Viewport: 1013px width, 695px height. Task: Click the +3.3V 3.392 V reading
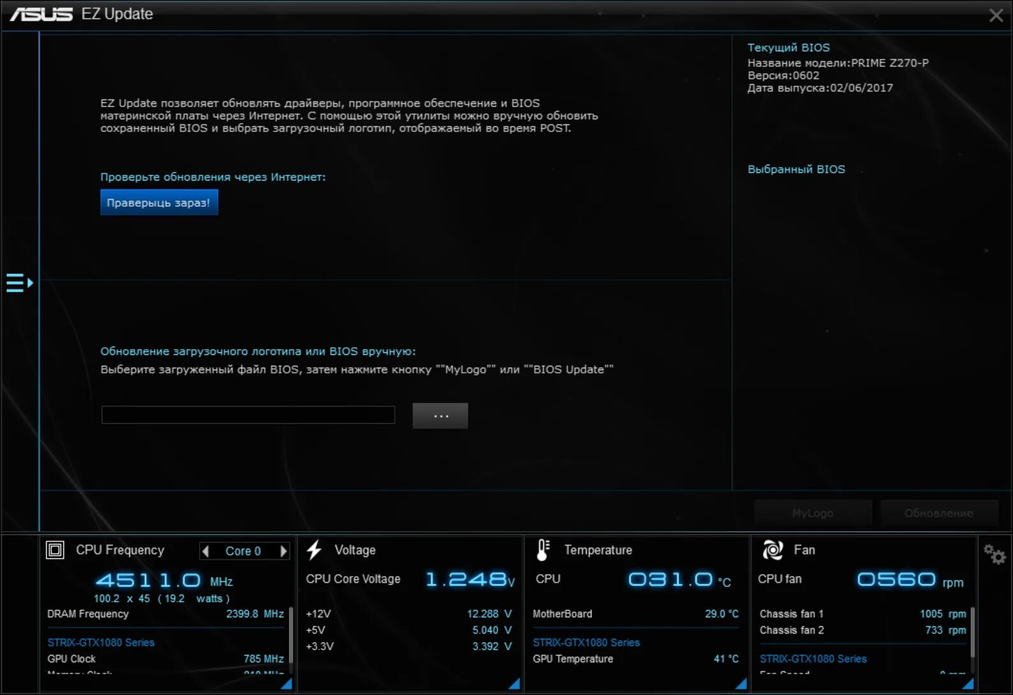[492, 646]
